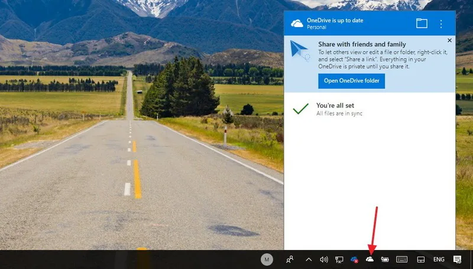Open the touch keyboard tray icon

coord(402,260)
